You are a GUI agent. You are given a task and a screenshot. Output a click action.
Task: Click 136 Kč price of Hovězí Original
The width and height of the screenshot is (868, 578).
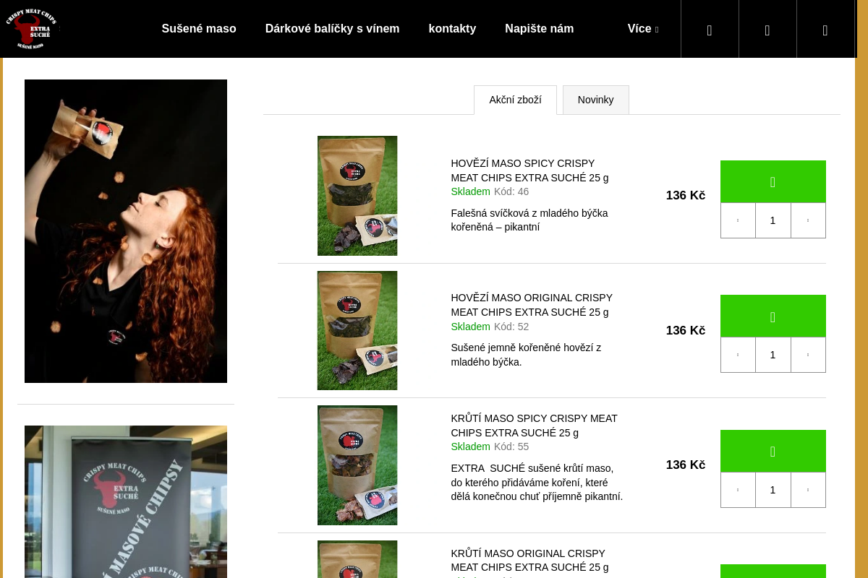tap(686, 330)
